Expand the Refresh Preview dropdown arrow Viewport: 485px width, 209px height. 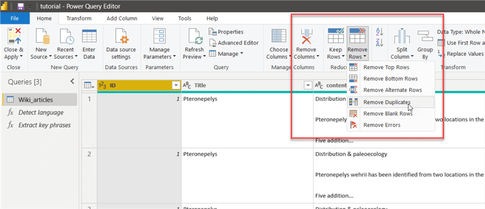204,57
